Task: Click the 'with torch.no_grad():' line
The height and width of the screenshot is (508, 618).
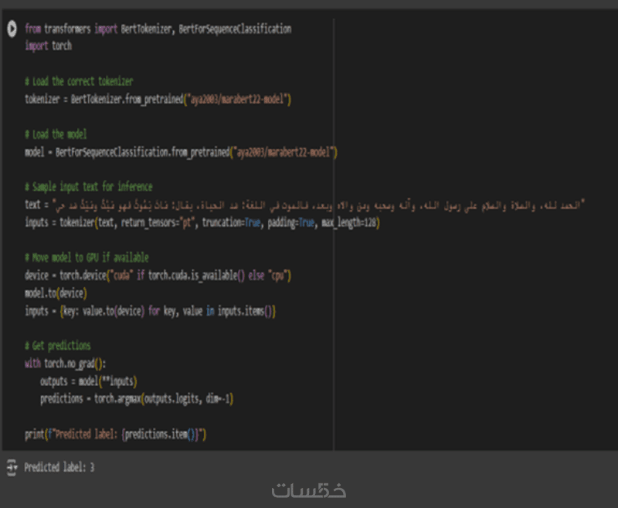Action: click(x=66, y=364)
